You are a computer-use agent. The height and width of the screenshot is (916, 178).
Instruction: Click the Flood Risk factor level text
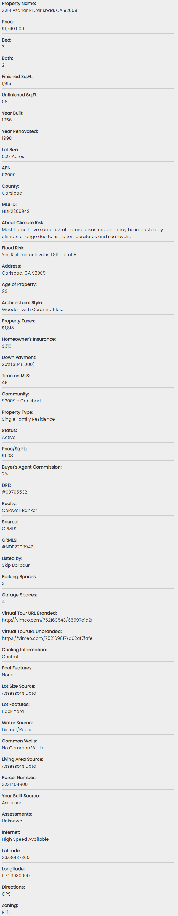[x=39, y=255]
